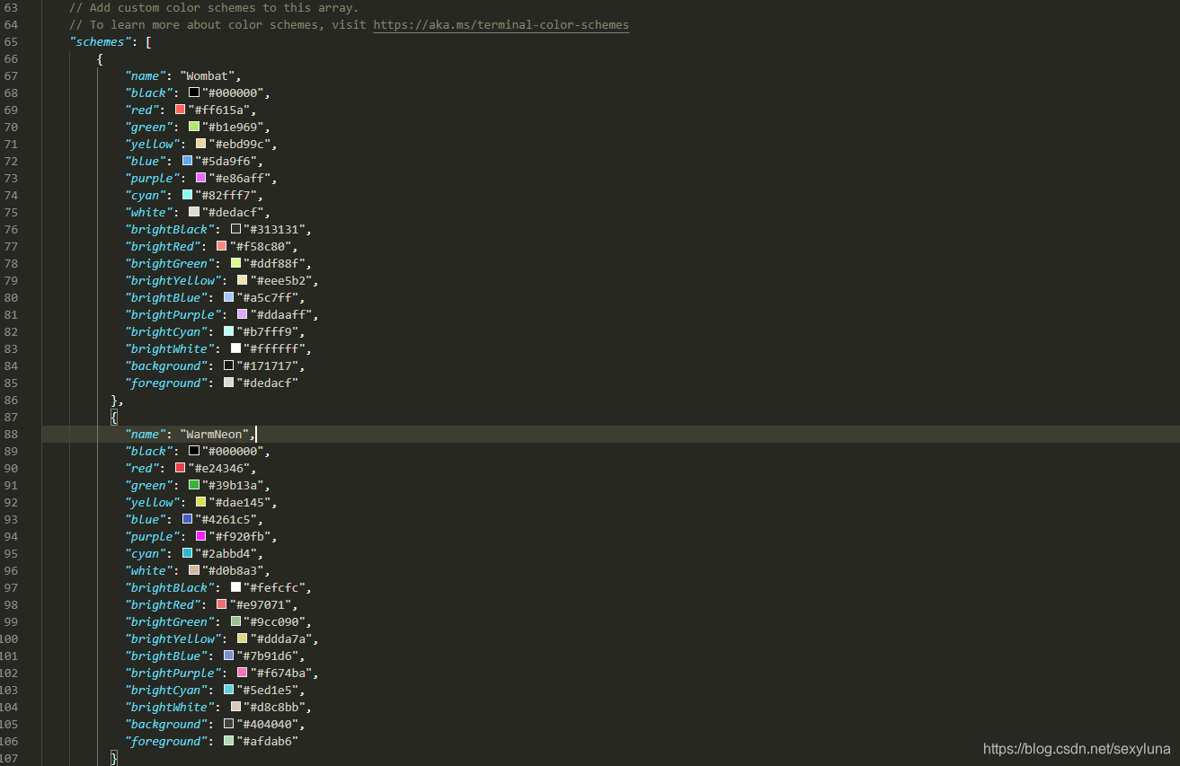The width and height of the screenshot is (1180, 766).
Task: Click the brightRed swatch beside #f58c80
Action: [x=221, y=246]
